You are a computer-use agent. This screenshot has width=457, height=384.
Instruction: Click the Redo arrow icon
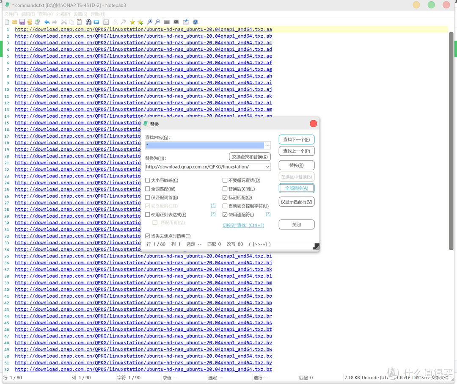[55, 22]
